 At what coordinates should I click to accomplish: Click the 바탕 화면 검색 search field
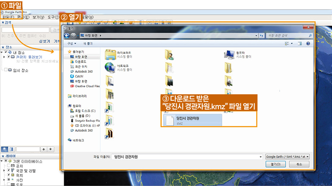coord(289,36)
